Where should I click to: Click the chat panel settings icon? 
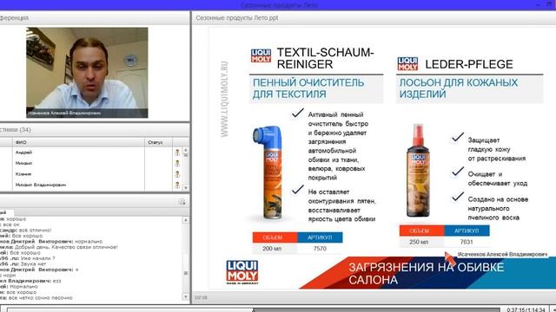(x=182, y=202)
